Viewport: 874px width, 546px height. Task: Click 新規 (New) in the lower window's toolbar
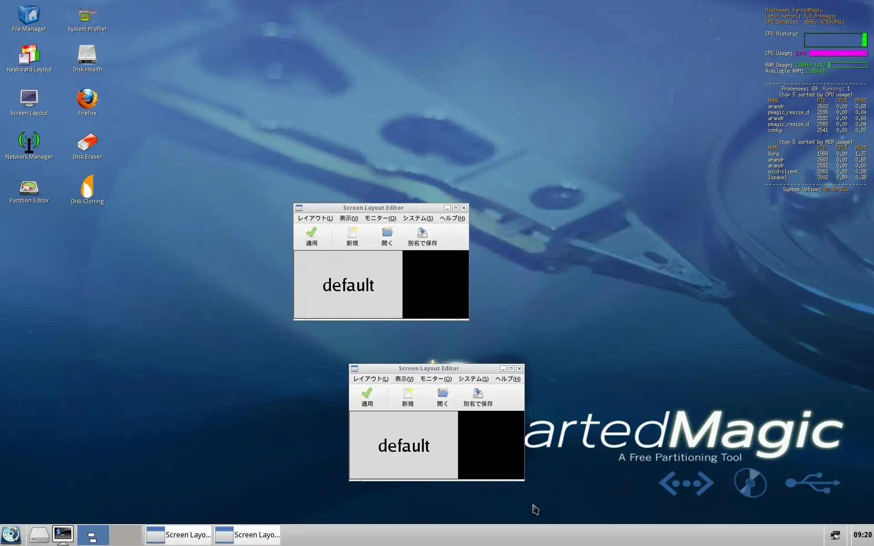407,397
